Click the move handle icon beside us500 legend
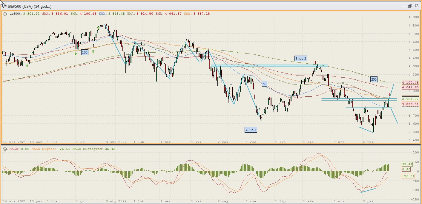The image size is (422, 204). point(5,13)
